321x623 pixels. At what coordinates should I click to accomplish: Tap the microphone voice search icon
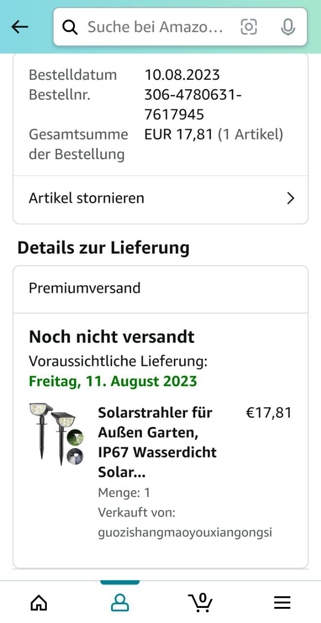pyautogui.click(x=288, y=27)
